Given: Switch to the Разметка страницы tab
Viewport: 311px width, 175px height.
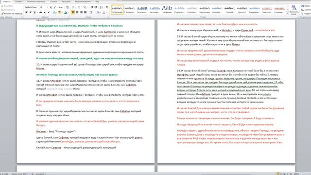Looking at the screenshot, I should pyautogui.click(x=36, y=1).
